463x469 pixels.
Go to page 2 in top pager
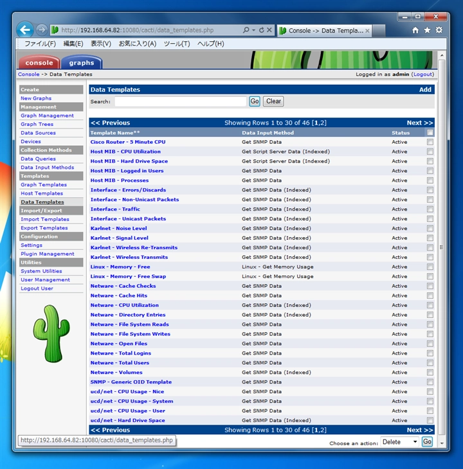click(322, 123)
